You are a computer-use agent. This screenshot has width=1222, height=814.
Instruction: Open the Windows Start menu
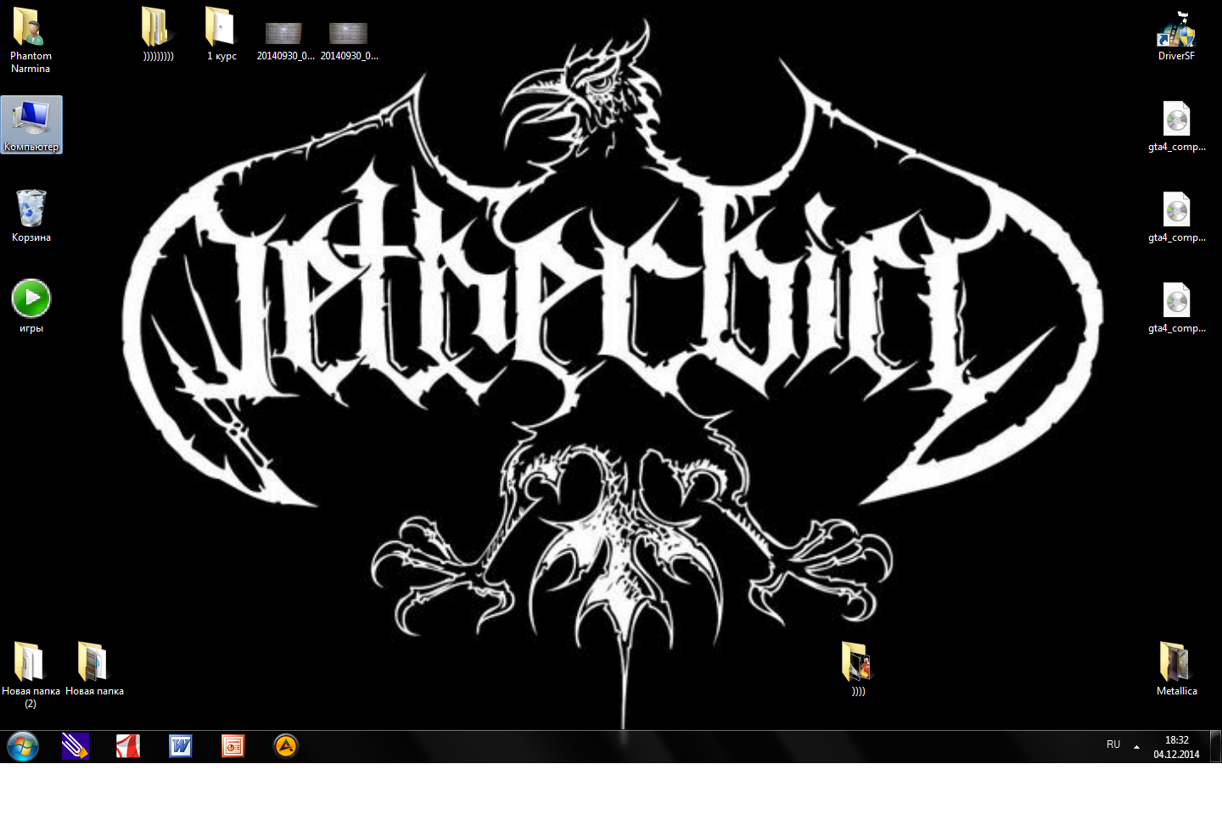coord(23,747)
